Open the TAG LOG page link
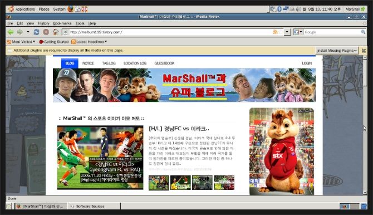This screenshot has height=215, width=373. (109, 63)
